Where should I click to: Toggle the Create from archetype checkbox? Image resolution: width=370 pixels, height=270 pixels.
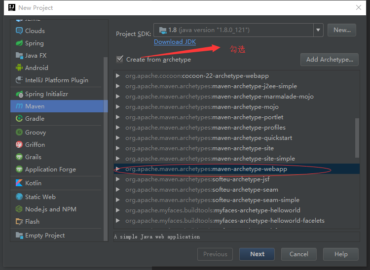[x=119, y=59]
